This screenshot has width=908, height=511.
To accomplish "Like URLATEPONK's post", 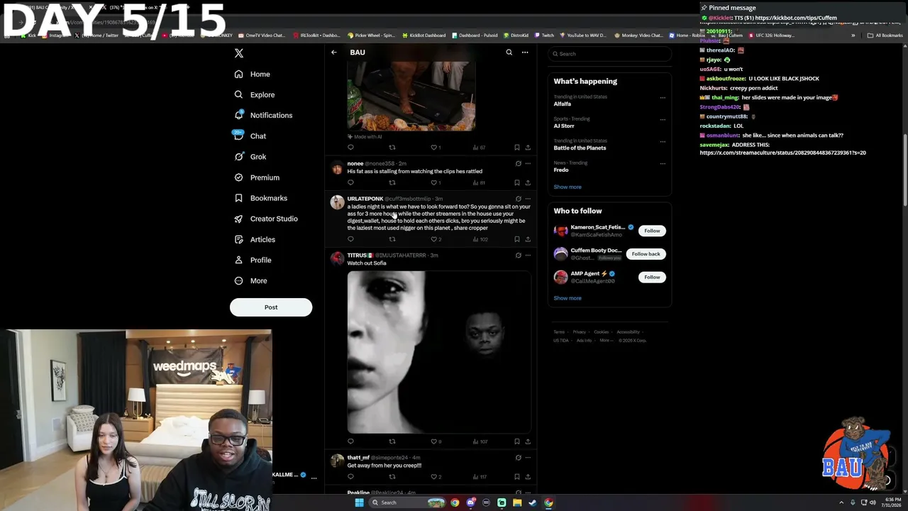I will pos(436,239).
